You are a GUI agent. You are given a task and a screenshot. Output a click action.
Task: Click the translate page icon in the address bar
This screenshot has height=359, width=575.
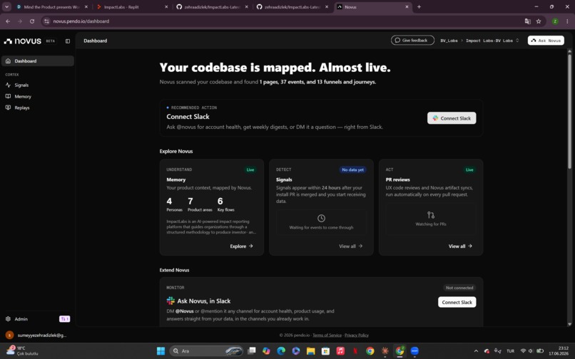(528, 21)
